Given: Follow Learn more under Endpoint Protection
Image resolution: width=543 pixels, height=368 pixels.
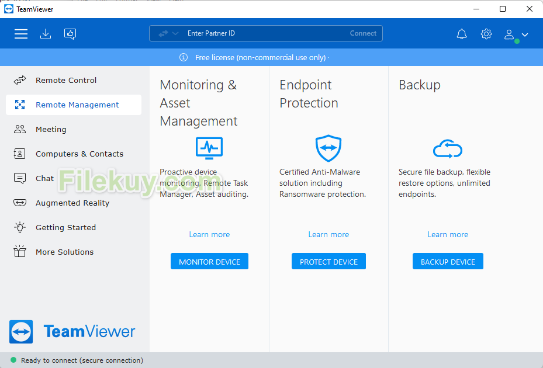Looking at the screenshot, I should coord(328,234).
